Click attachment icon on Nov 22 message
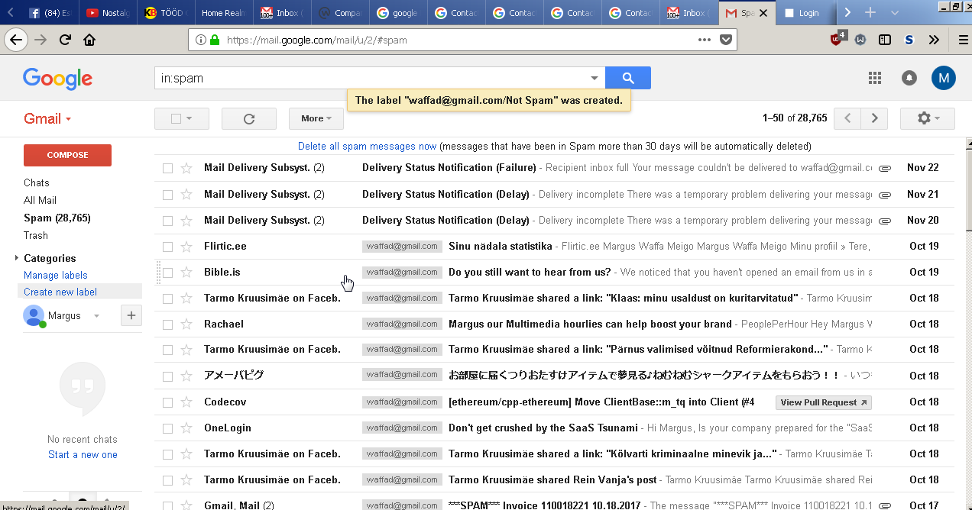This screenshot has height=510, width=972. (x=885, y=168)
